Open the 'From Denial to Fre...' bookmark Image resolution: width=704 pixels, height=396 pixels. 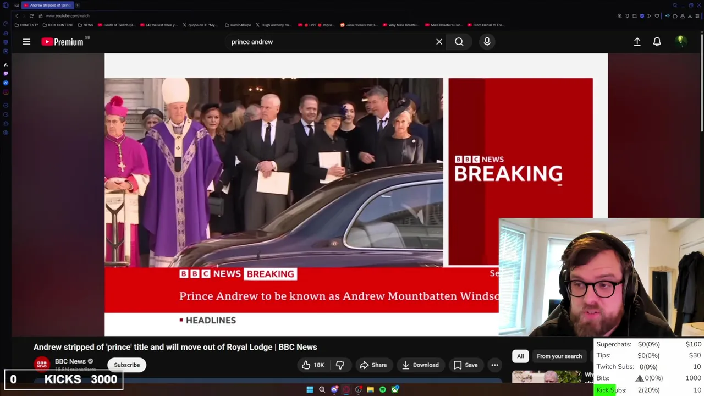[x=486, y=25]
